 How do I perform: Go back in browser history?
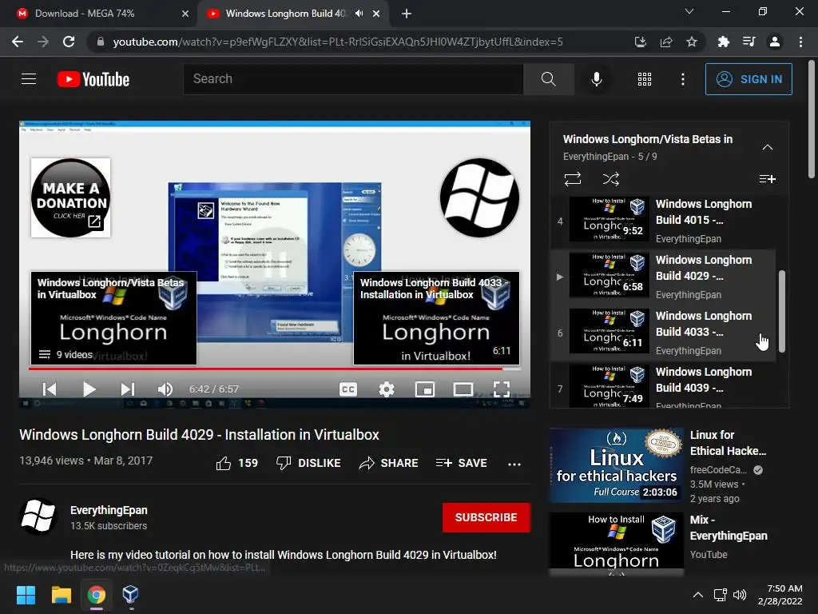point(18,42)
